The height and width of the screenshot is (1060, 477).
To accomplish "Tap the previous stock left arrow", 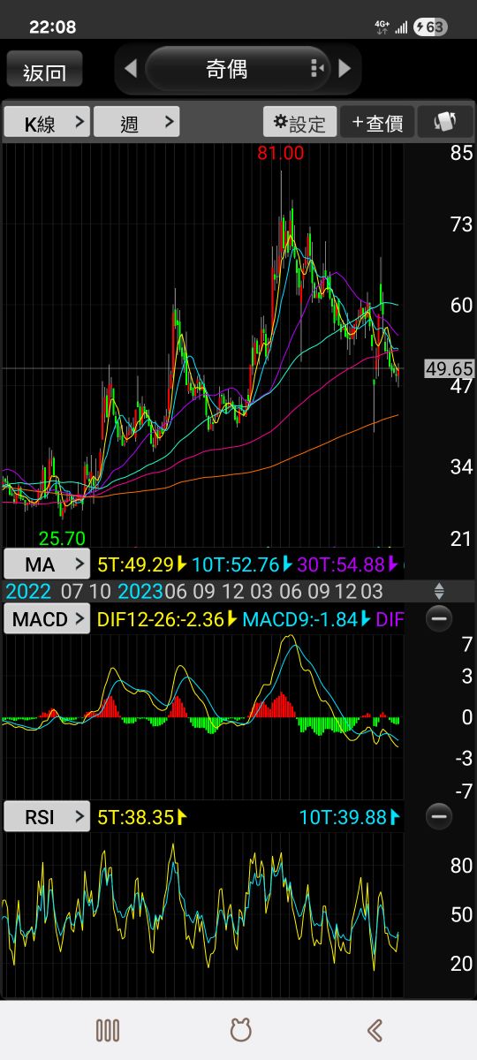I will pos(131,69).
